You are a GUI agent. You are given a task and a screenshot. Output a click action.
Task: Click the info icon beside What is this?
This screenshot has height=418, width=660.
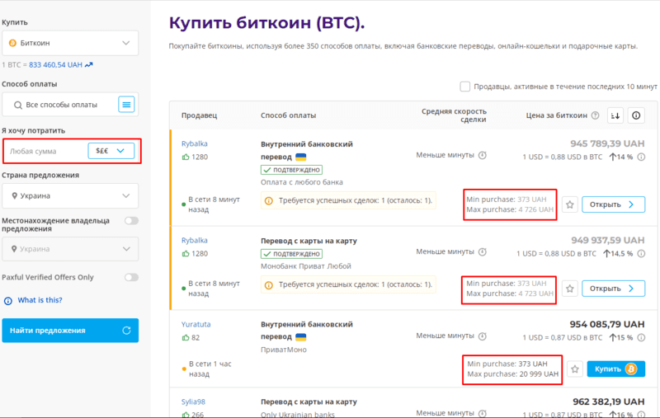click(8, 301)
